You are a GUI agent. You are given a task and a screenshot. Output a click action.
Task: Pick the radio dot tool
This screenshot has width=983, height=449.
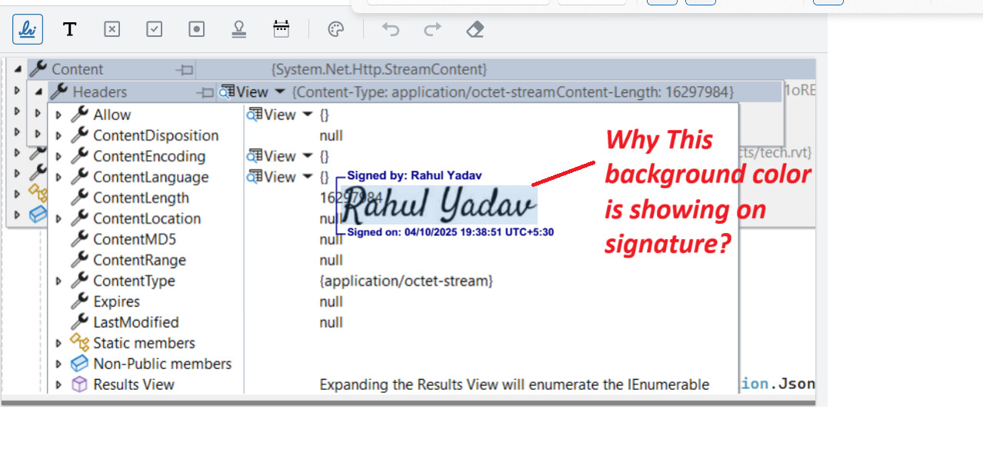pos(197,29)
